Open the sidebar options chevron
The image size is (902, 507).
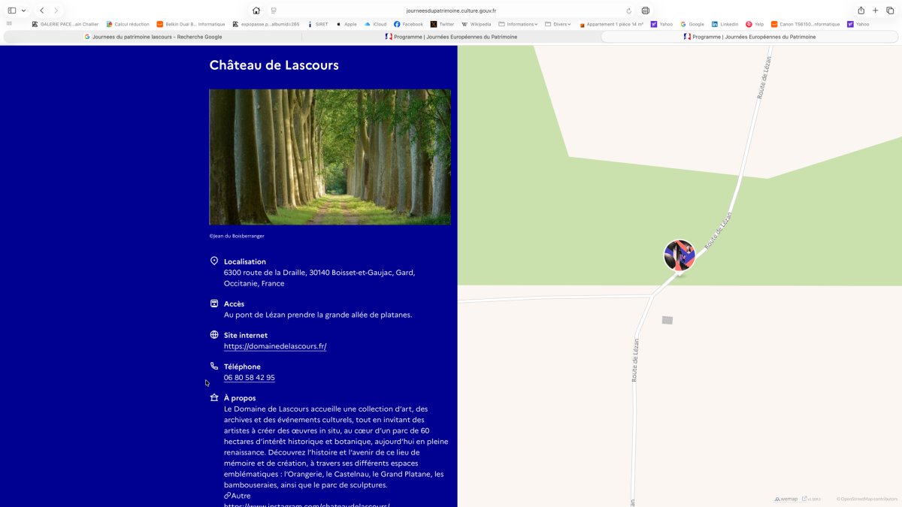point(23,11)
